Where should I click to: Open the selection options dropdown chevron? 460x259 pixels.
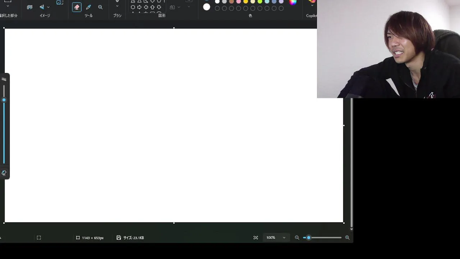[8, 6]
